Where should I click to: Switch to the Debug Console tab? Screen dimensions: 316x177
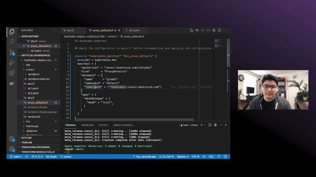123,125
